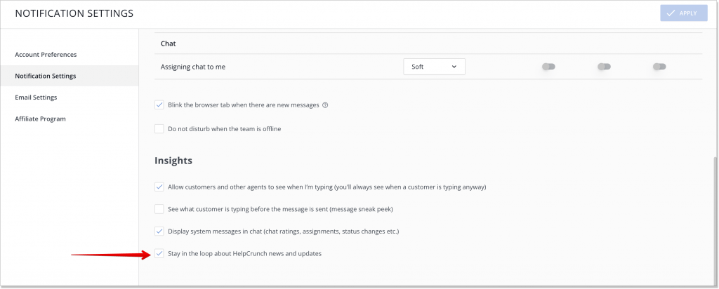Image resolution: width=719 pixels, height=289 pixels.
Task: Open Account Preferences in sidebar
Action: point(46,55)
